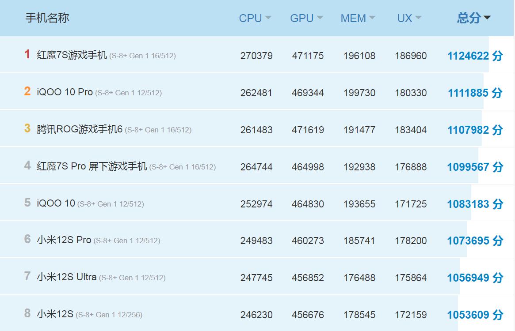Click CPU score 264744
Image resolution: width=515 pixels, height=331 pixels.
point(256,167)
